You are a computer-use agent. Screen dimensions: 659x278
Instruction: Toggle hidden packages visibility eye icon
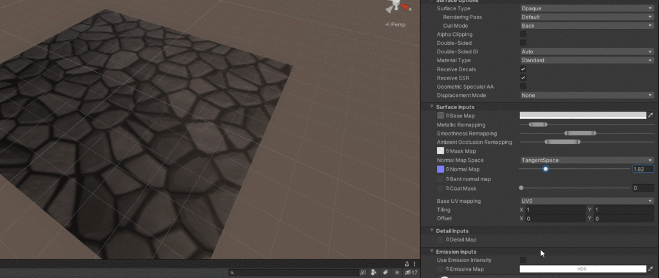click(409, 273)
